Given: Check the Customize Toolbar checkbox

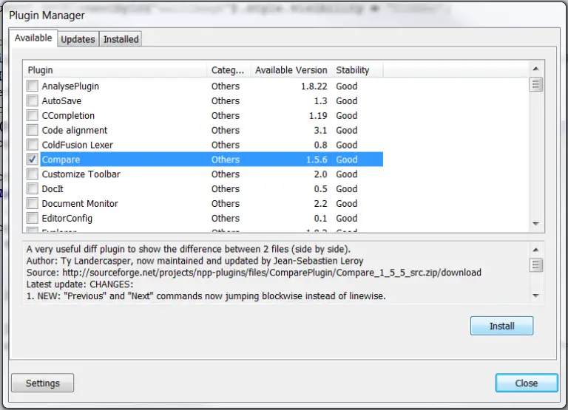Looking at the screenshot, I should [x=33, y=174].
